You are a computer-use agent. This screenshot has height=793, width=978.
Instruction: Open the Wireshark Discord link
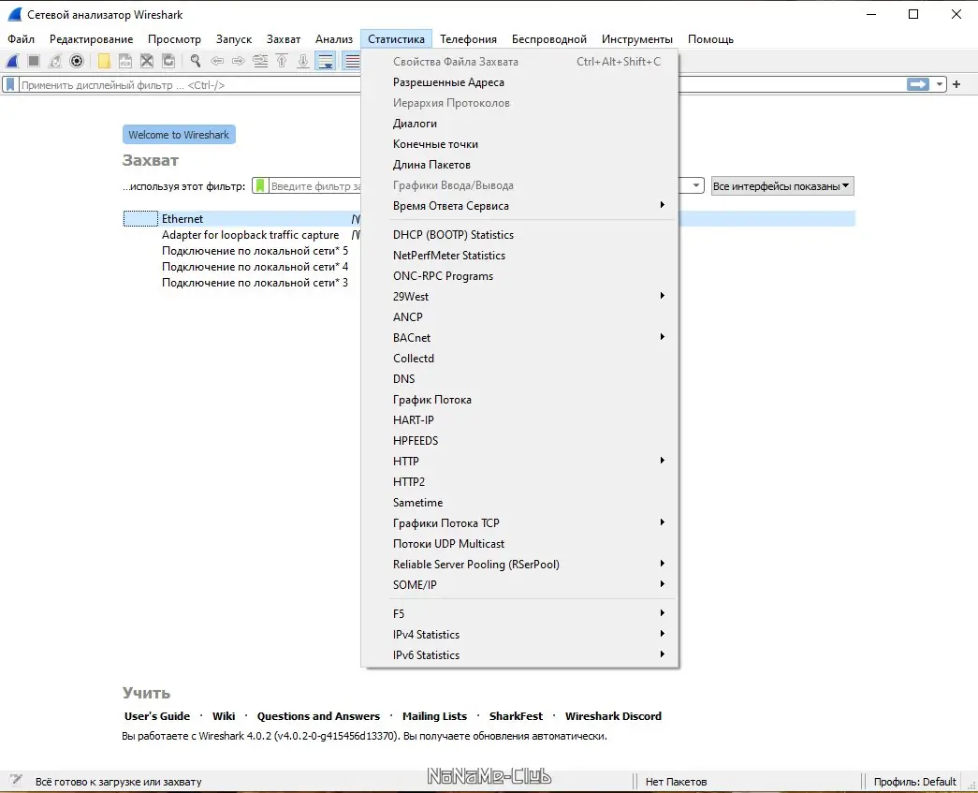coord(613,716)
